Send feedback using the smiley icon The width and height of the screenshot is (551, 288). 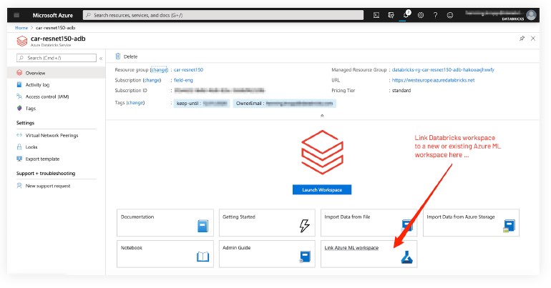point(450,15)
